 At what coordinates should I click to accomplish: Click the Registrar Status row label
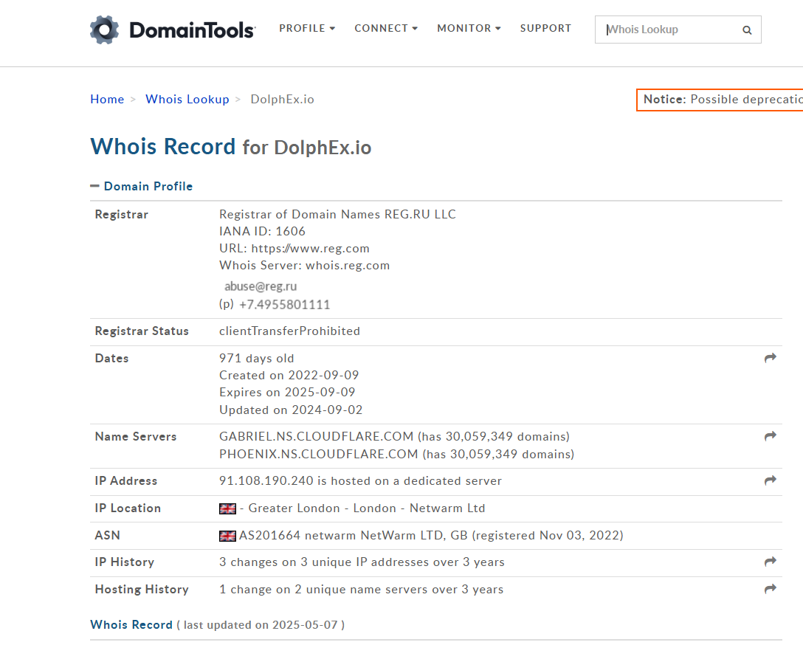click(142, 331)
